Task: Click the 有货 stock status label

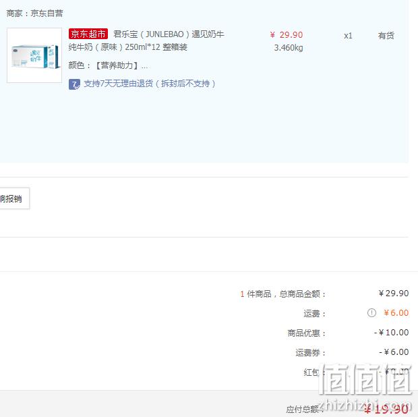Action: [386, 36]
